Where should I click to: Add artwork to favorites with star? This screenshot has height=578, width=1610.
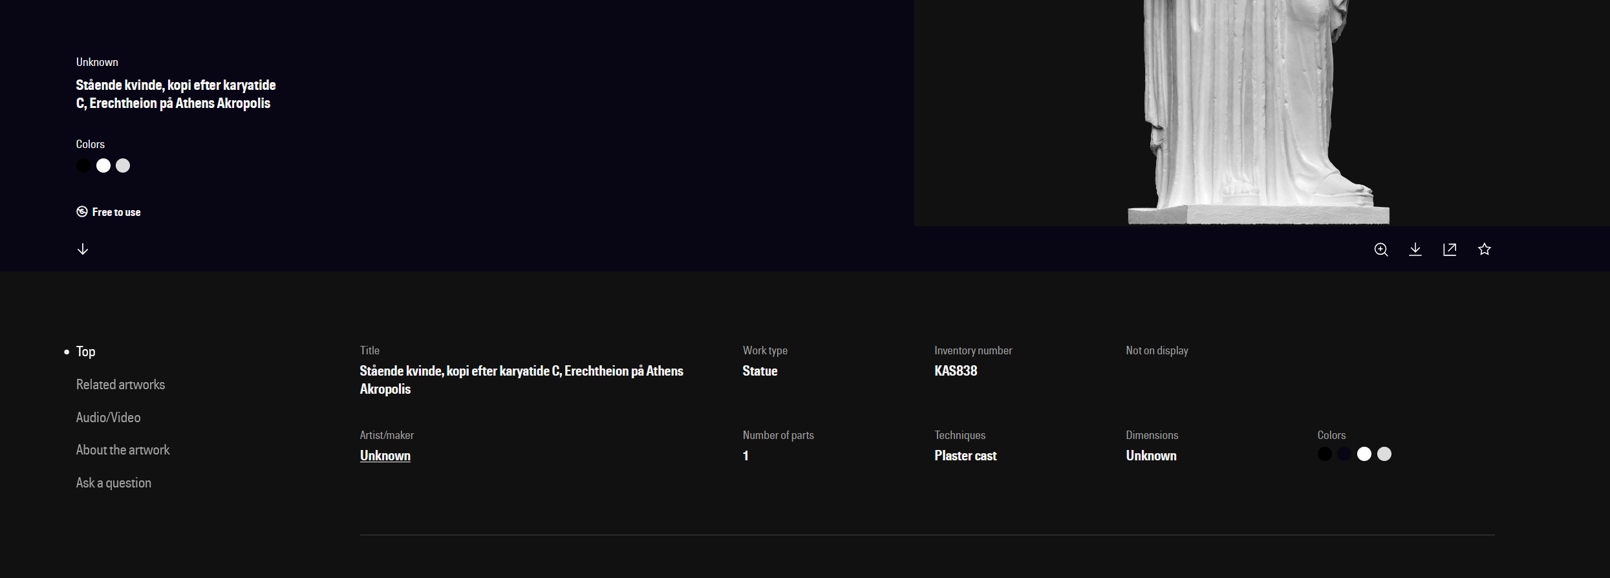pos(1485,250)
